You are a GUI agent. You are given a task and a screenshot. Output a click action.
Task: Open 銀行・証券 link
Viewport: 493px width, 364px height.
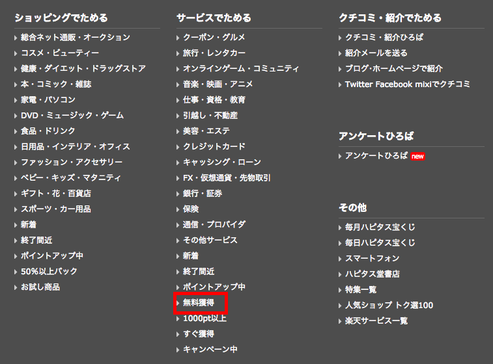pyautogui.click(x=203, y=193)
